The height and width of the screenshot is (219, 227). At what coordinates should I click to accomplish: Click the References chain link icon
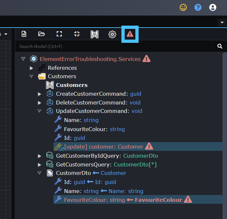tap(42, 68)
